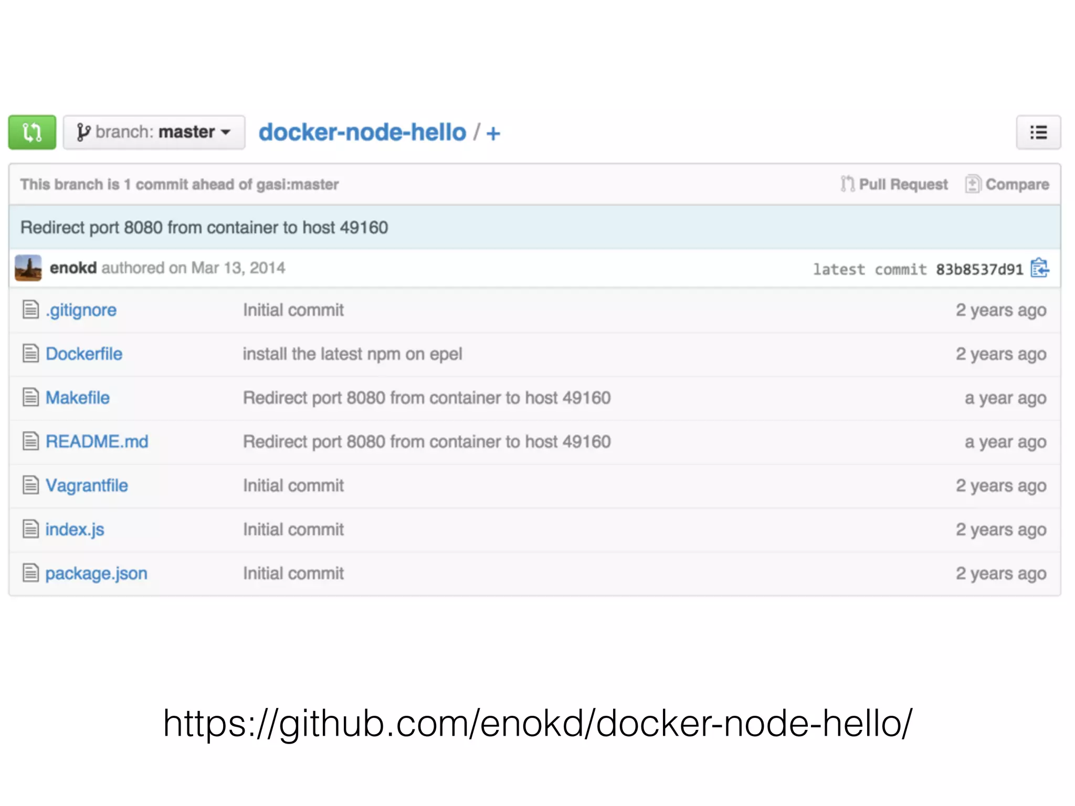Click the file icon beside .gitignore

tap(30, 310)
